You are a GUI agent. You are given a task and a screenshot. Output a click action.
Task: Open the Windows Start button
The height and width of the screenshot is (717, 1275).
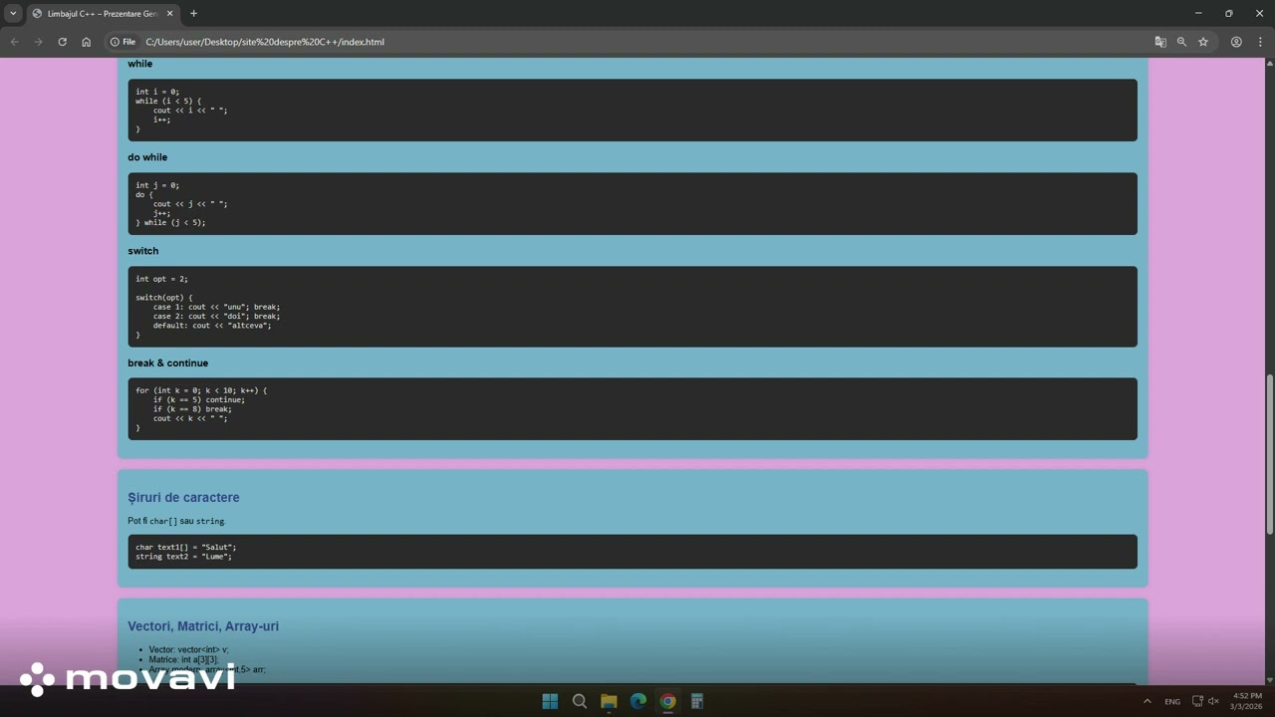tap(550, 701)
